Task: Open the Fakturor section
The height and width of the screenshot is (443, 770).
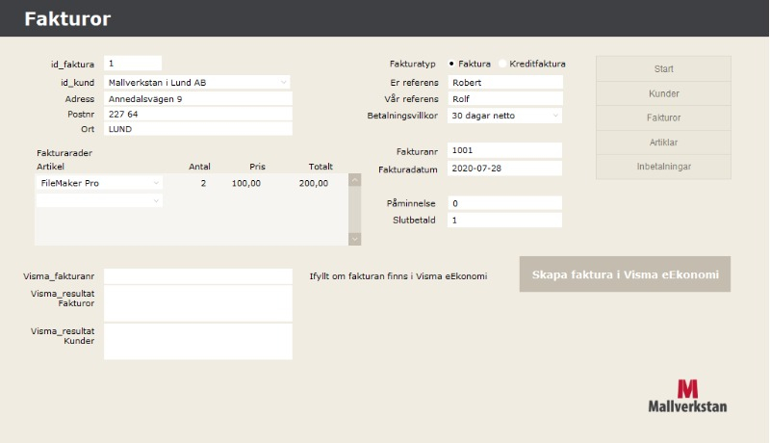Action: point(663,117)
